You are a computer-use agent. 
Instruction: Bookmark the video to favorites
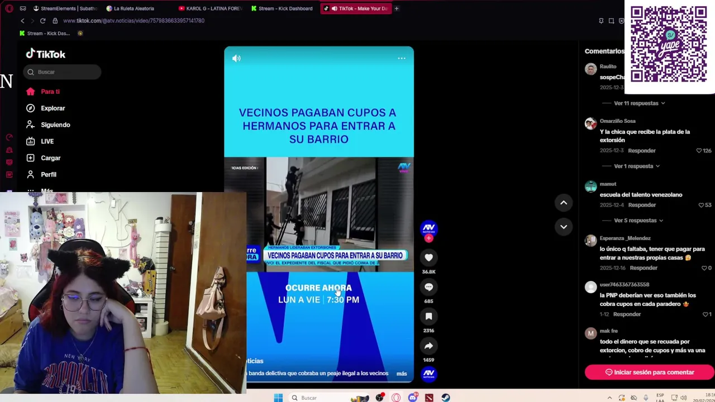[x=428, y=317]
